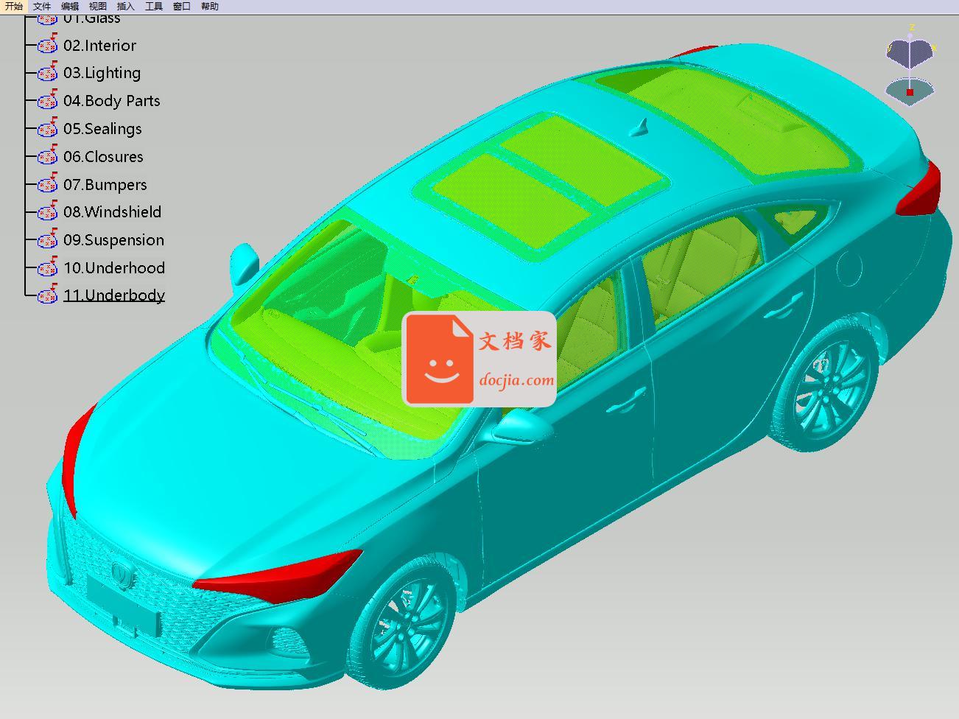Click the product icon beside 09.Suspension

pyautogui.click(x=48, y=239)
